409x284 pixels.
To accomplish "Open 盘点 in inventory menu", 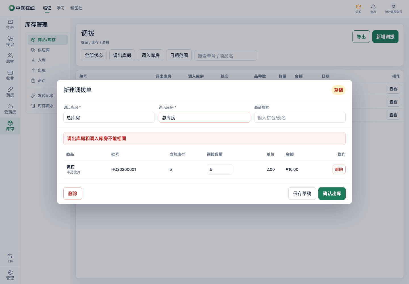I will pos(48,81).
